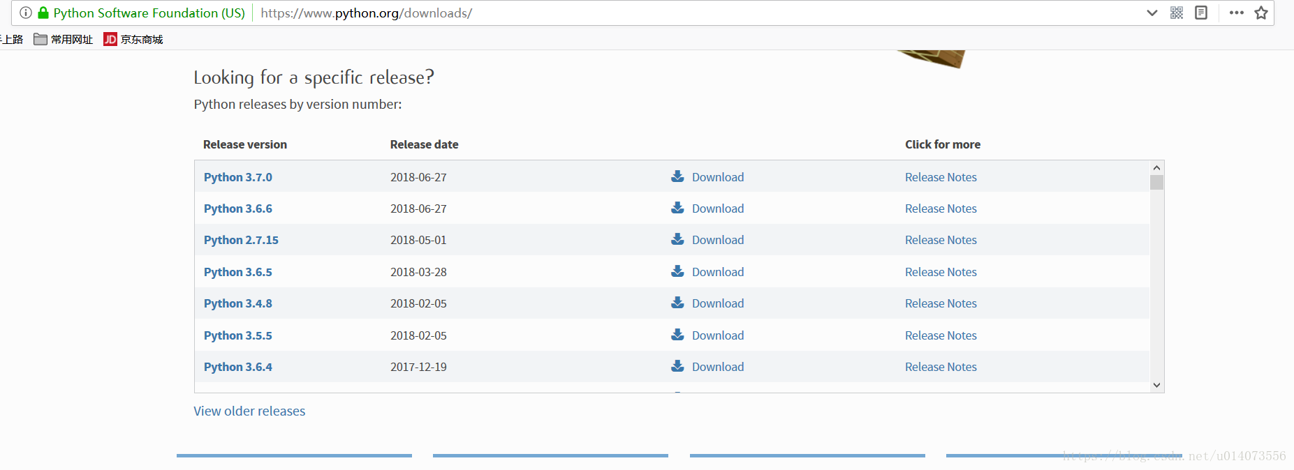
Task: Click the download icon for Python 3.5.5
Action: click(677, 335)
